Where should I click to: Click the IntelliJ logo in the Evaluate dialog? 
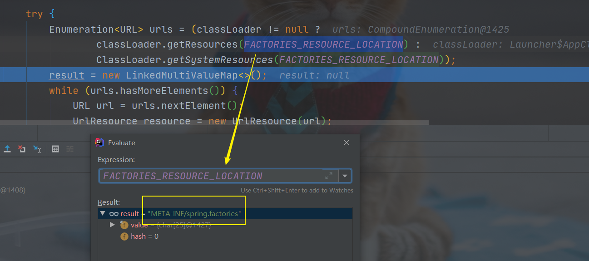tap(99, 143)
